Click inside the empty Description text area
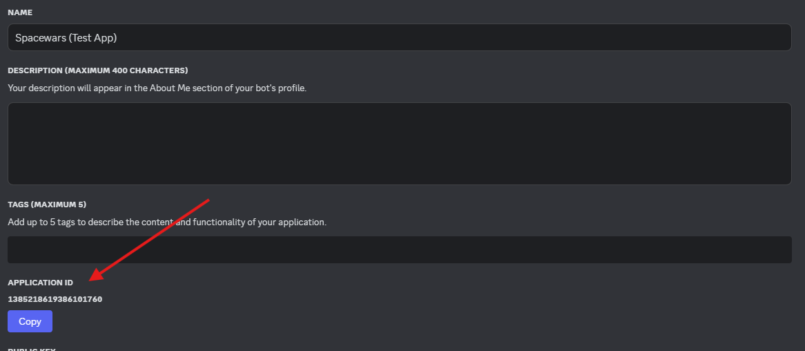Viewport: 805px width, 351px height. coord(399,144)
